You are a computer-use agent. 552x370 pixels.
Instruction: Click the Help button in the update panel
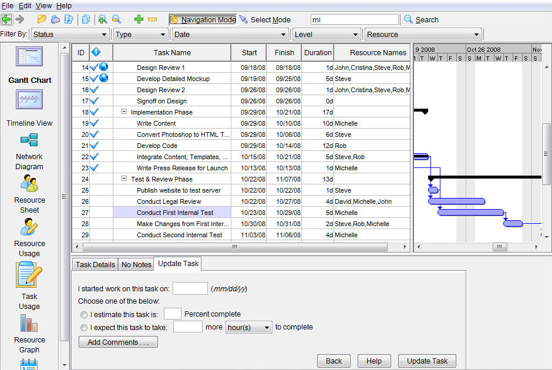point(374,361)
